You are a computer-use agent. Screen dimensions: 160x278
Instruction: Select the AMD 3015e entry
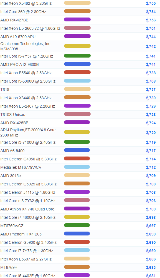[x=11, y=176]
